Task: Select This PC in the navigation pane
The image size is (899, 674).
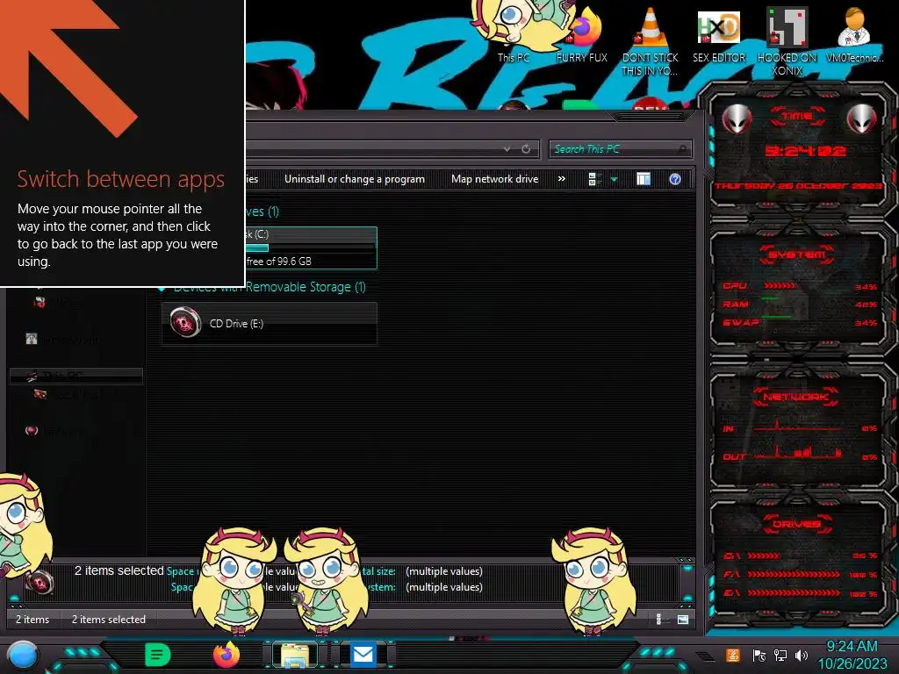Action: [x=76, y=376]
